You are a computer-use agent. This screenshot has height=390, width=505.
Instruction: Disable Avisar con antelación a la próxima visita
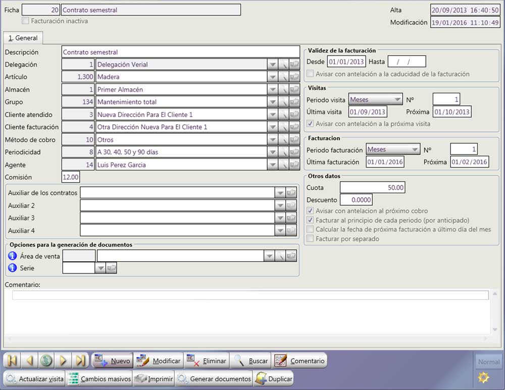pos(311,124)
